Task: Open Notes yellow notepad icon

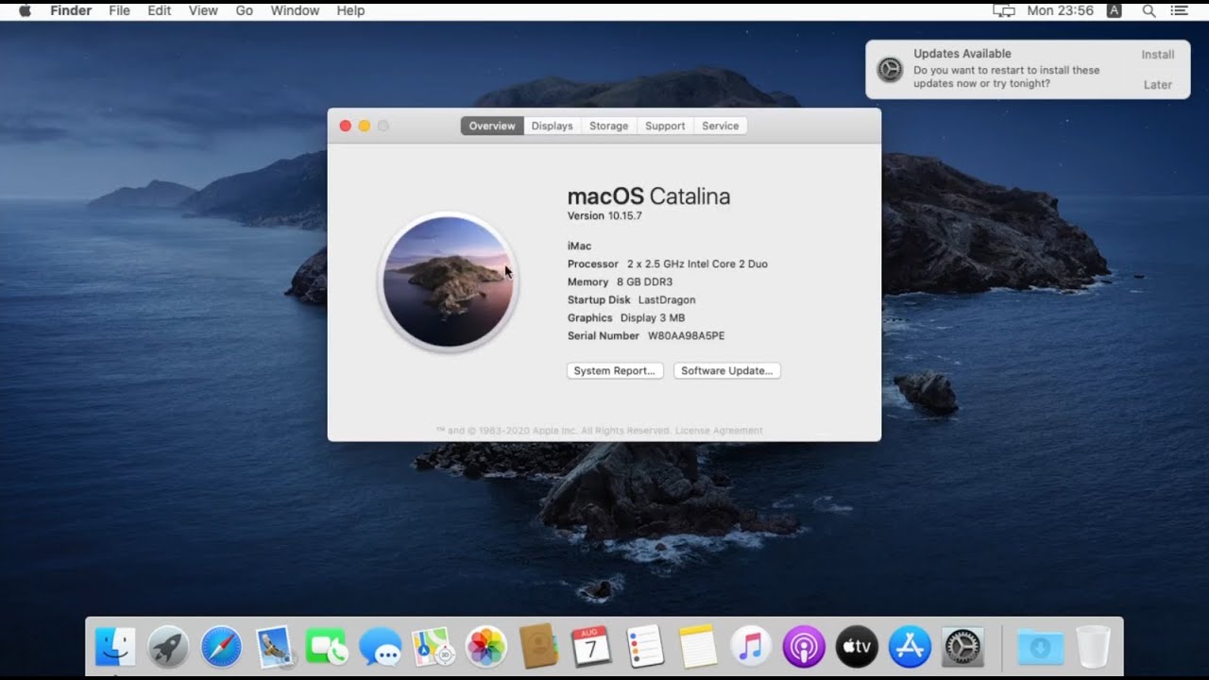Action: [x=698, y=647]
